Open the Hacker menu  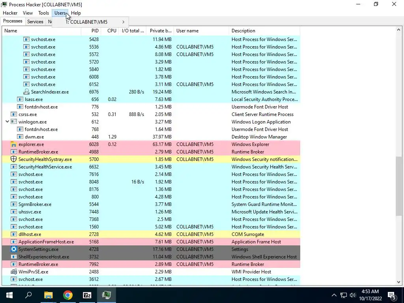10,13
